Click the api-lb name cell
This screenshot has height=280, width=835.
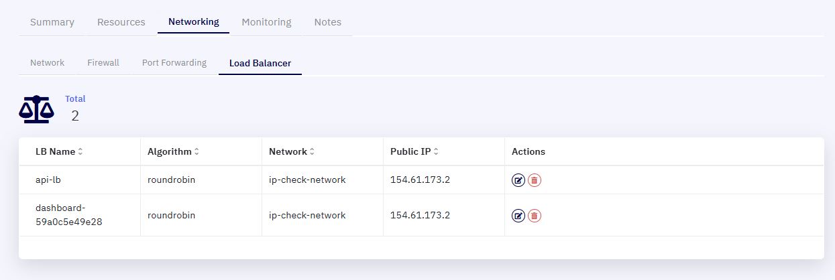[79, 180]
